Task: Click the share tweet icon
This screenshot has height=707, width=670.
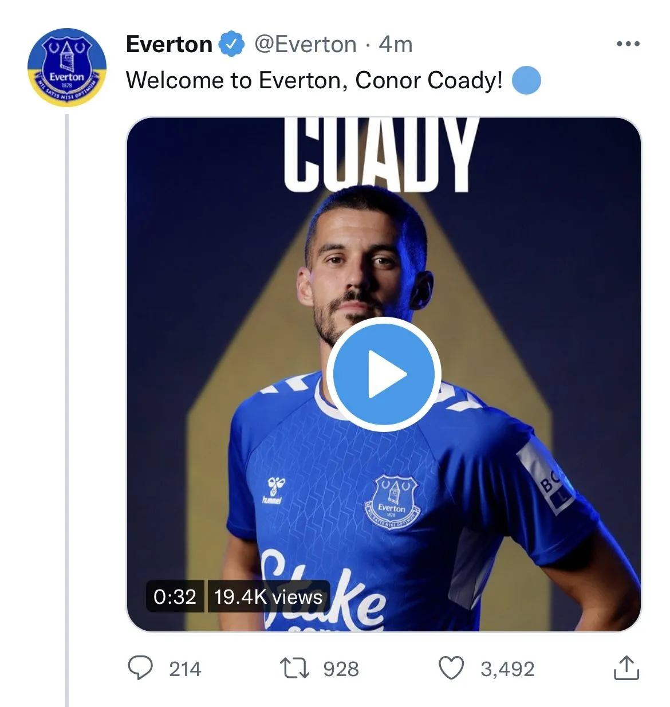Action: pos(626,668)
